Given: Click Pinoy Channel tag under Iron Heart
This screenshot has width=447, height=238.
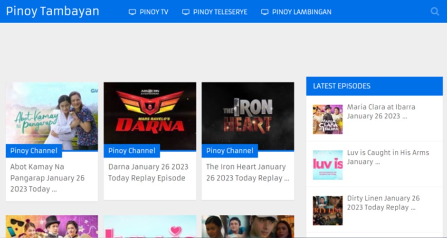Looking at the screenshot, I should click(229, 151).
